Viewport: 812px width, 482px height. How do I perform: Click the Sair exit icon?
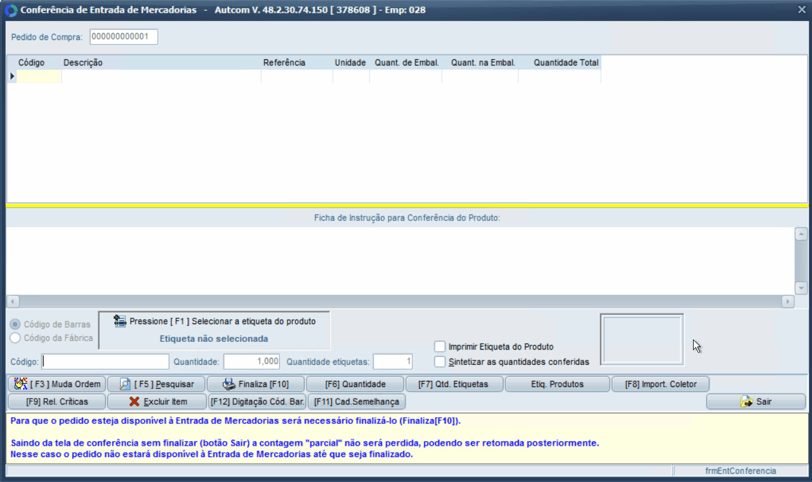pyautogui.click(x=746, y=402)
